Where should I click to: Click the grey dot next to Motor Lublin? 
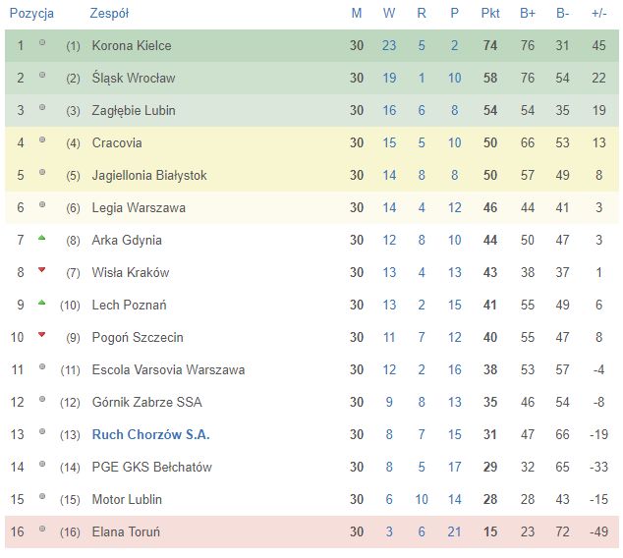[42, 496]
